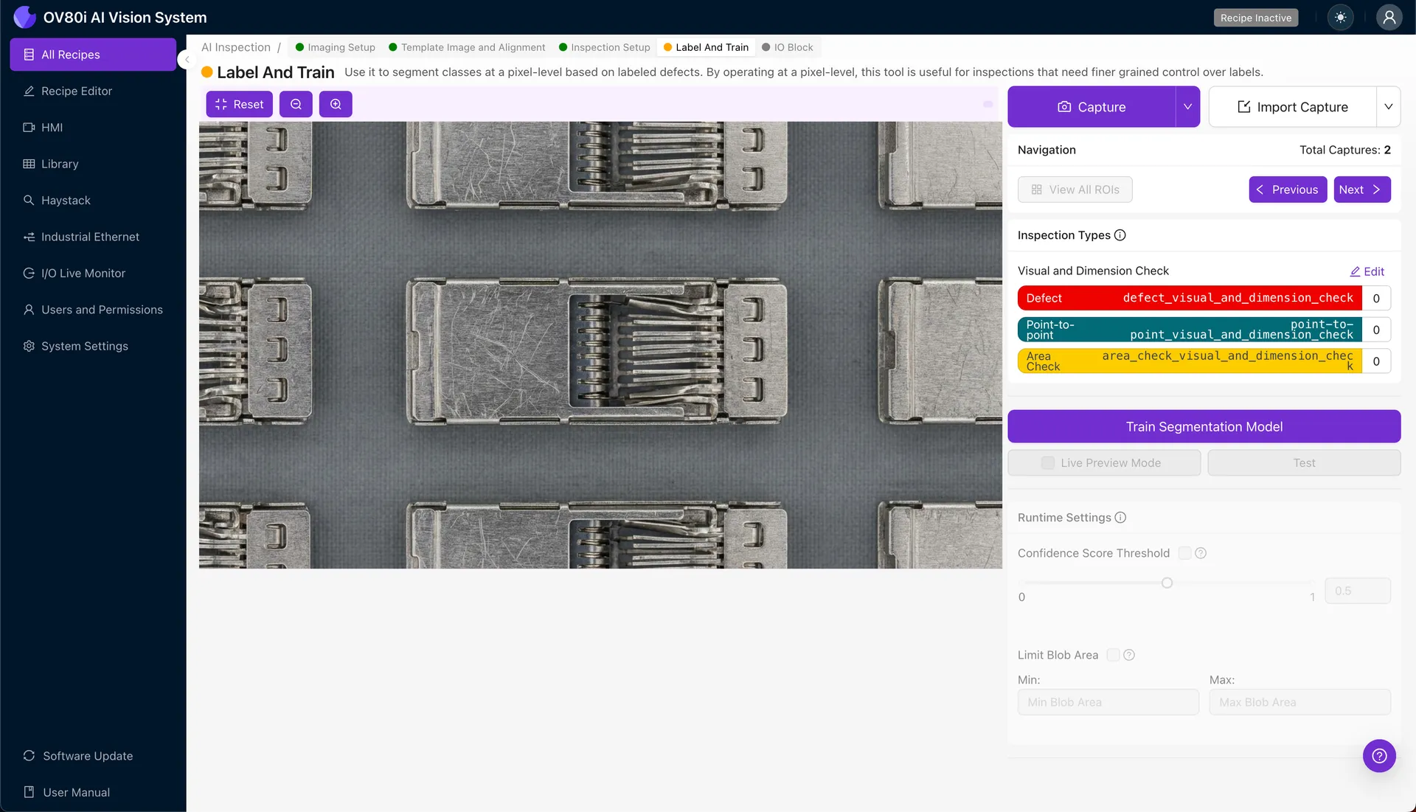The image size is (1416, 812).
Task: Toggle the light/dark theme sun icon
Action: (x=1340, y=18)
